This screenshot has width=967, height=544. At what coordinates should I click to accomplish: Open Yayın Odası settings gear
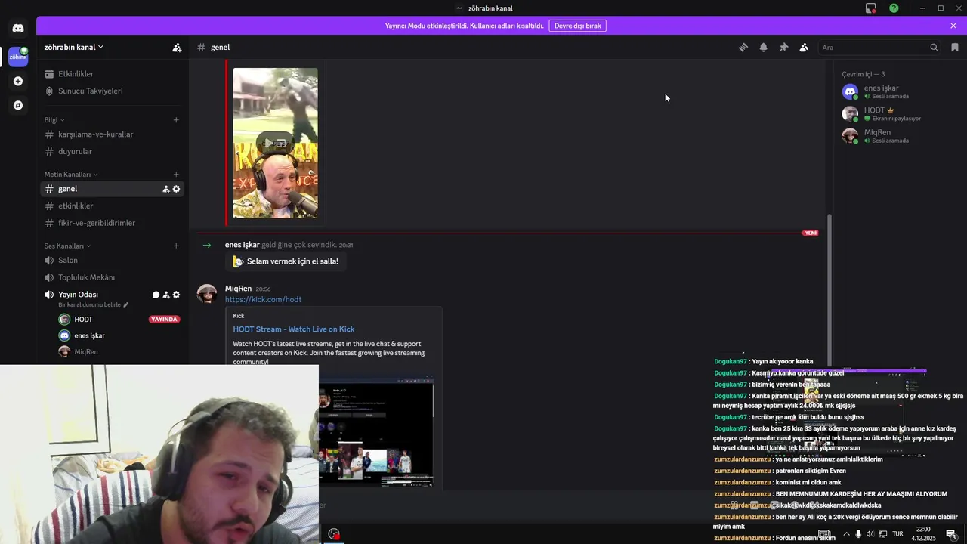[177, 295]
